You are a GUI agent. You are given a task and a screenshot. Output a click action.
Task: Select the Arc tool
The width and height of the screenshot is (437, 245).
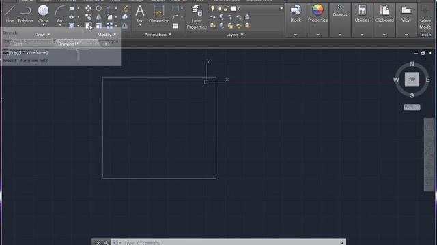click(59, 14)
